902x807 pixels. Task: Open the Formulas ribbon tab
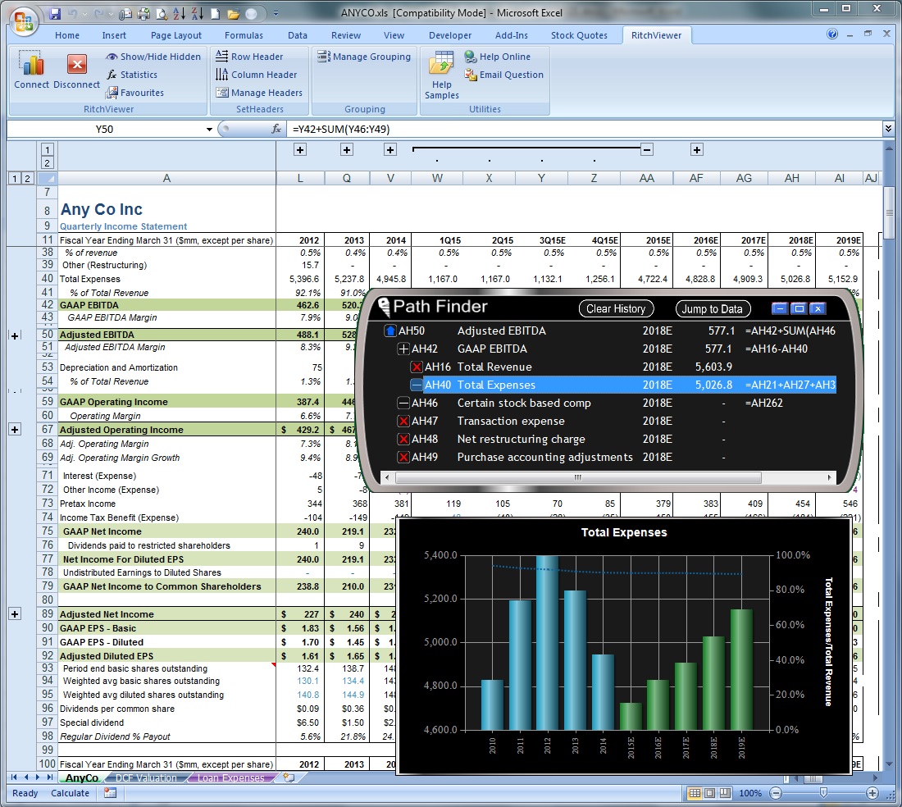(x=244, y=35)
